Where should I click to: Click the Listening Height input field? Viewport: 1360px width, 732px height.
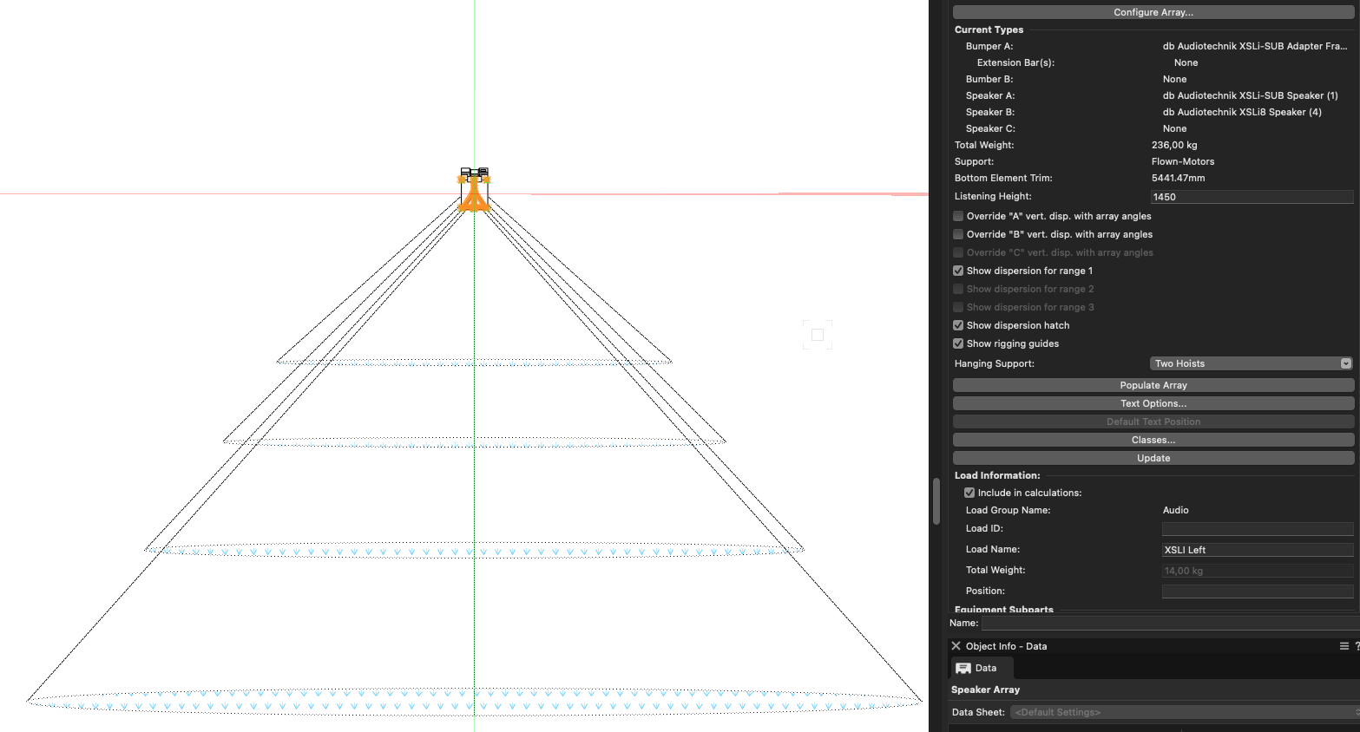tap(1251, 197)
